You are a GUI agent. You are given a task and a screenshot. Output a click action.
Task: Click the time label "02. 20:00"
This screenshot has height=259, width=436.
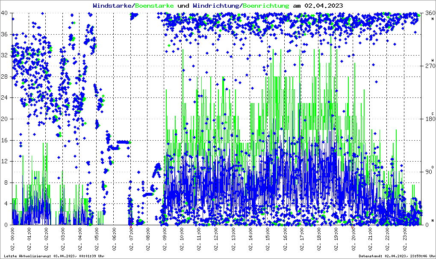(x=353, y=239)
